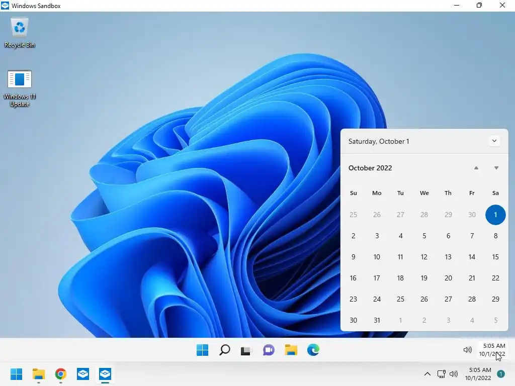Show hidden icons in host system tray
Screen dimensions: 515x386
pos(427,374)
